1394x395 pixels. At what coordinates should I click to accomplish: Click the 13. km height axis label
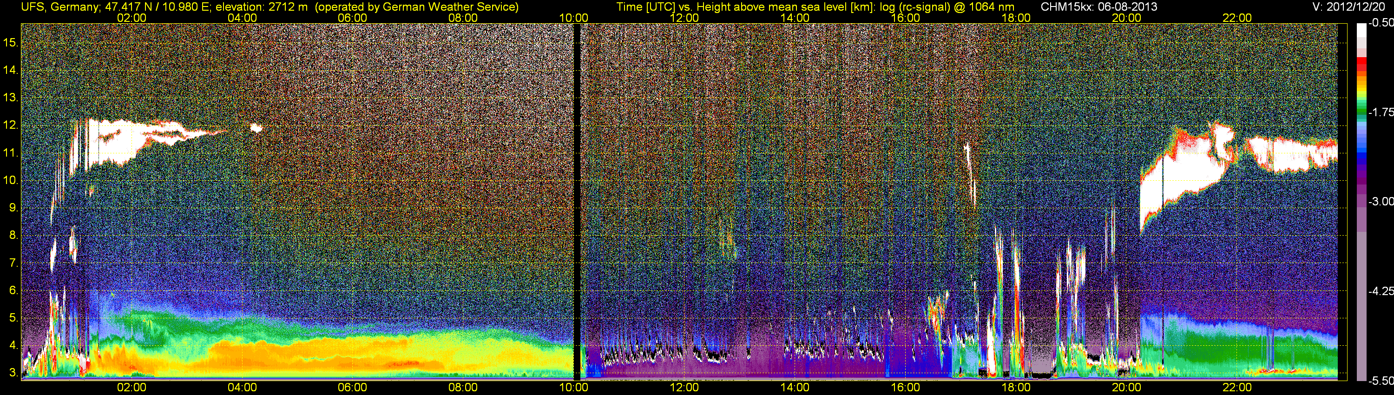click(10, 98)
